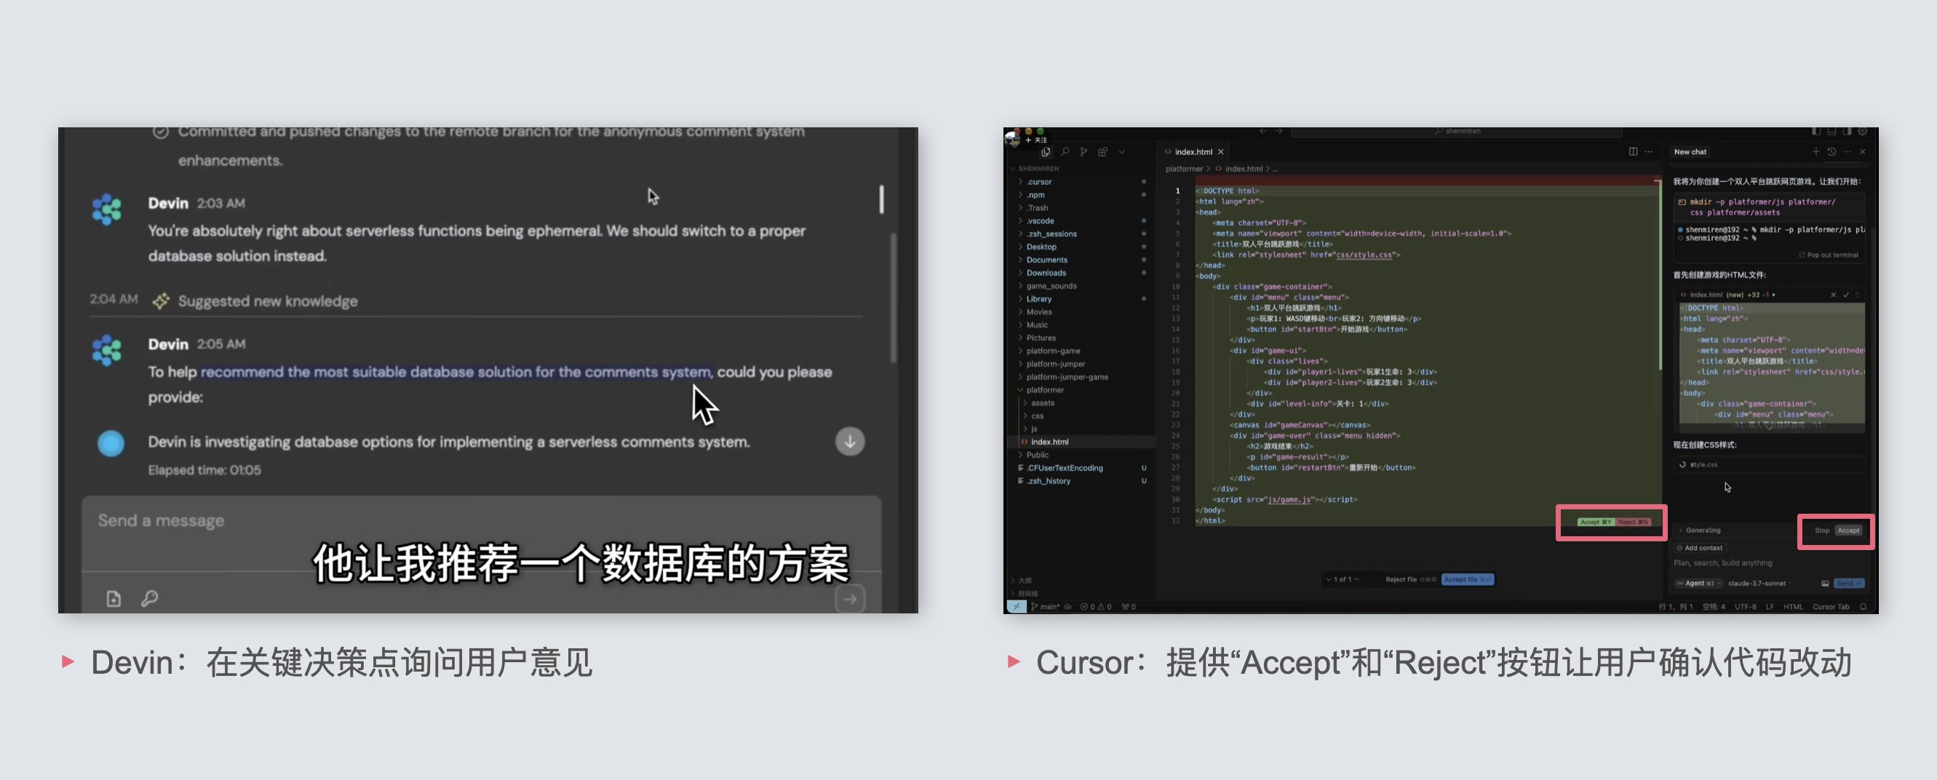
Task: Expand the Downloads folder
Action: (1083, 273)
